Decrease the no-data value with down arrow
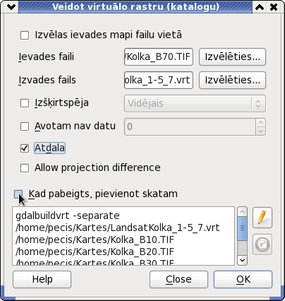Screen dimensions: 285x301 pyautogui.click(x=260, y=131)
